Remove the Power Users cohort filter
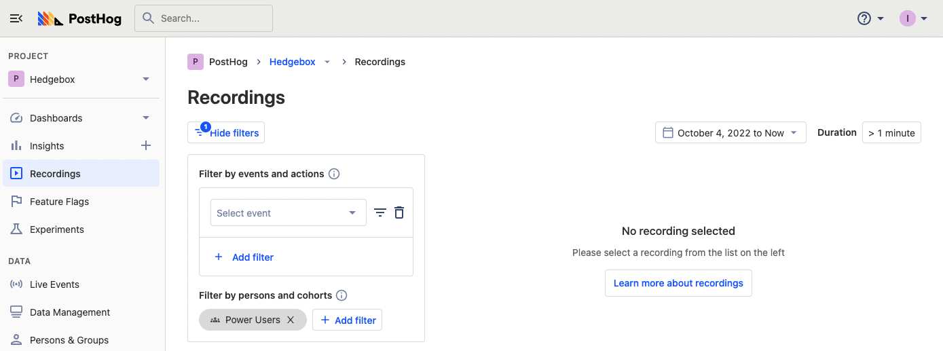 (x=291, y=320)
